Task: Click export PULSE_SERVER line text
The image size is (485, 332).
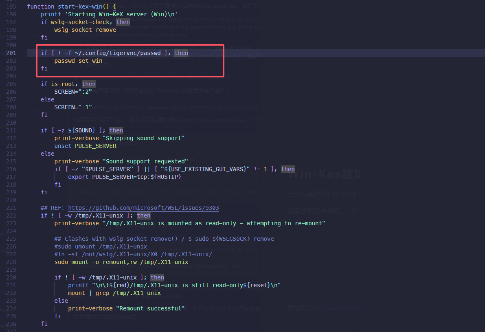Action: pos(124,177)
